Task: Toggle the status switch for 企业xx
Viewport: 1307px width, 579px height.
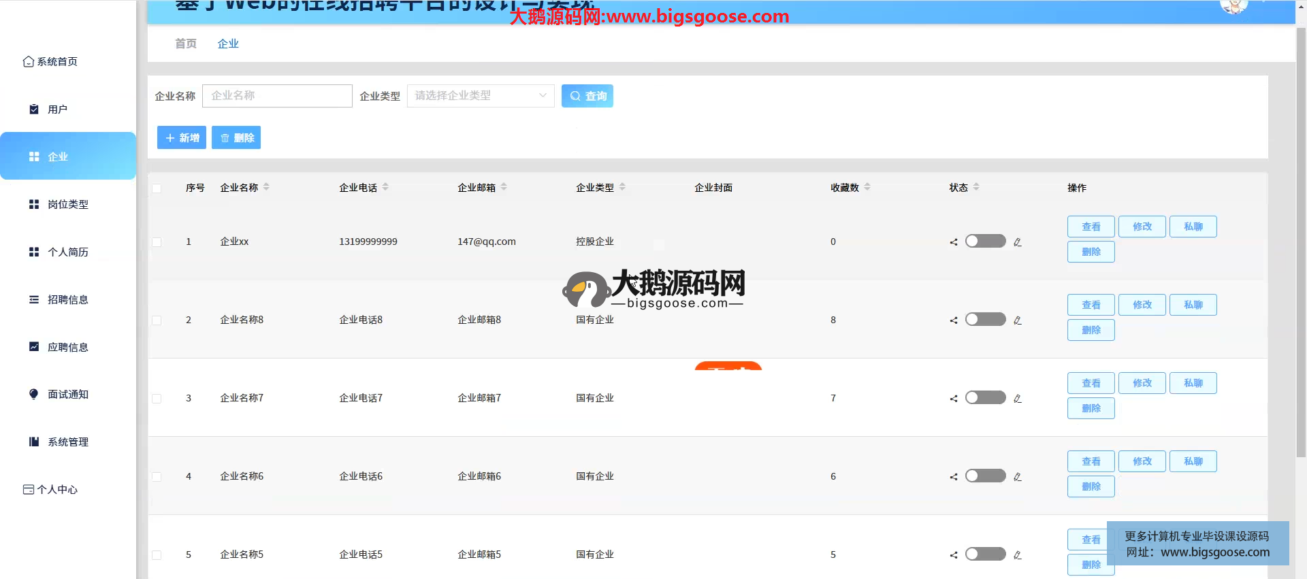Action: (x=985, y=242)
